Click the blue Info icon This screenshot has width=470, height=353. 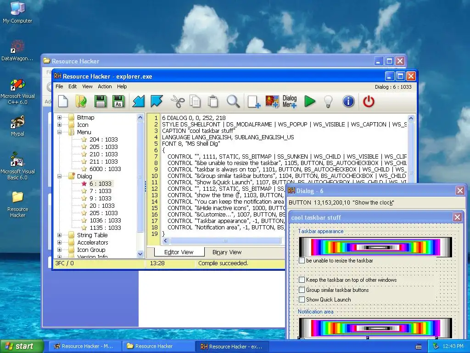pyautogui.click(x=348, y=102)
